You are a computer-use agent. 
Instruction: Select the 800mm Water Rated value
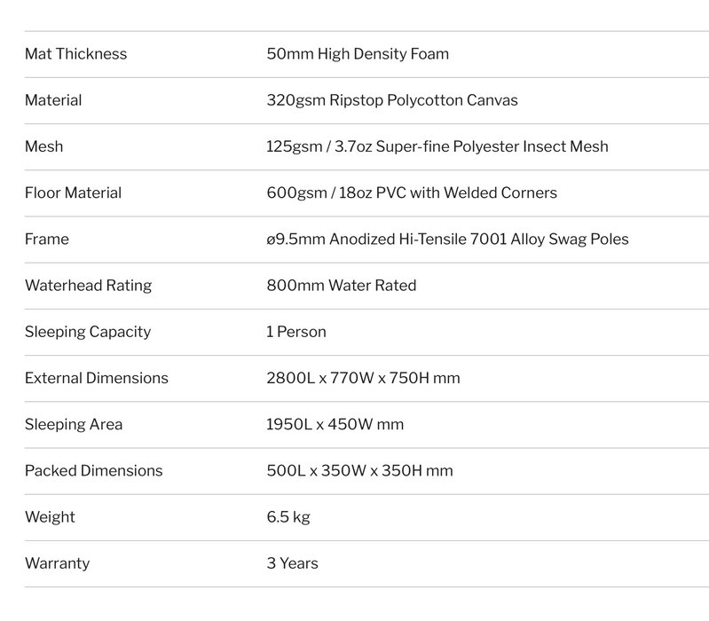(342, 286)
